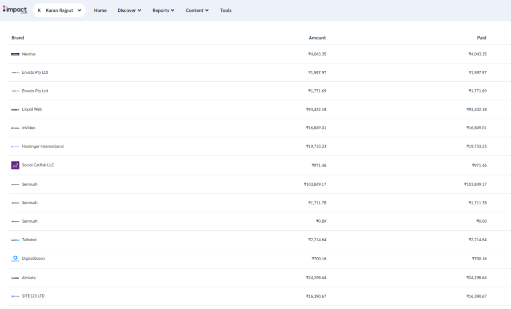
Task: Click Envato's ₹1,771.69 Paid value
Action: coord(478,91)
